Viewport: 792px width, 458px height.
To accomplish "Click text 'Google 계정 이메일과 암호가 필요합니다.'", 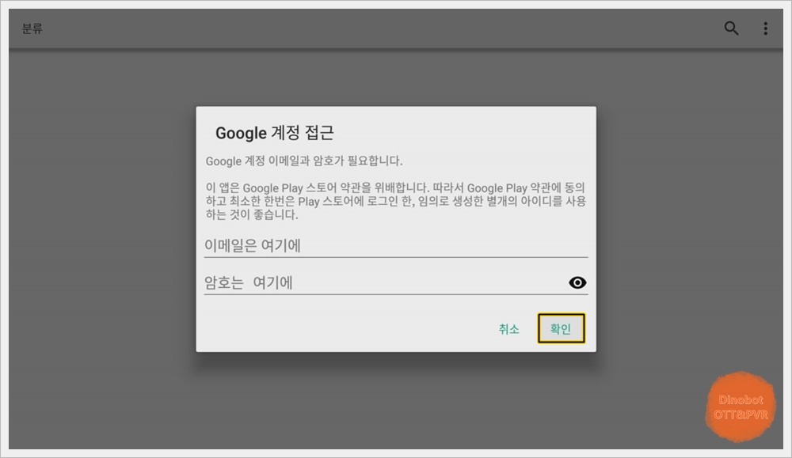I will coord(304,161).
